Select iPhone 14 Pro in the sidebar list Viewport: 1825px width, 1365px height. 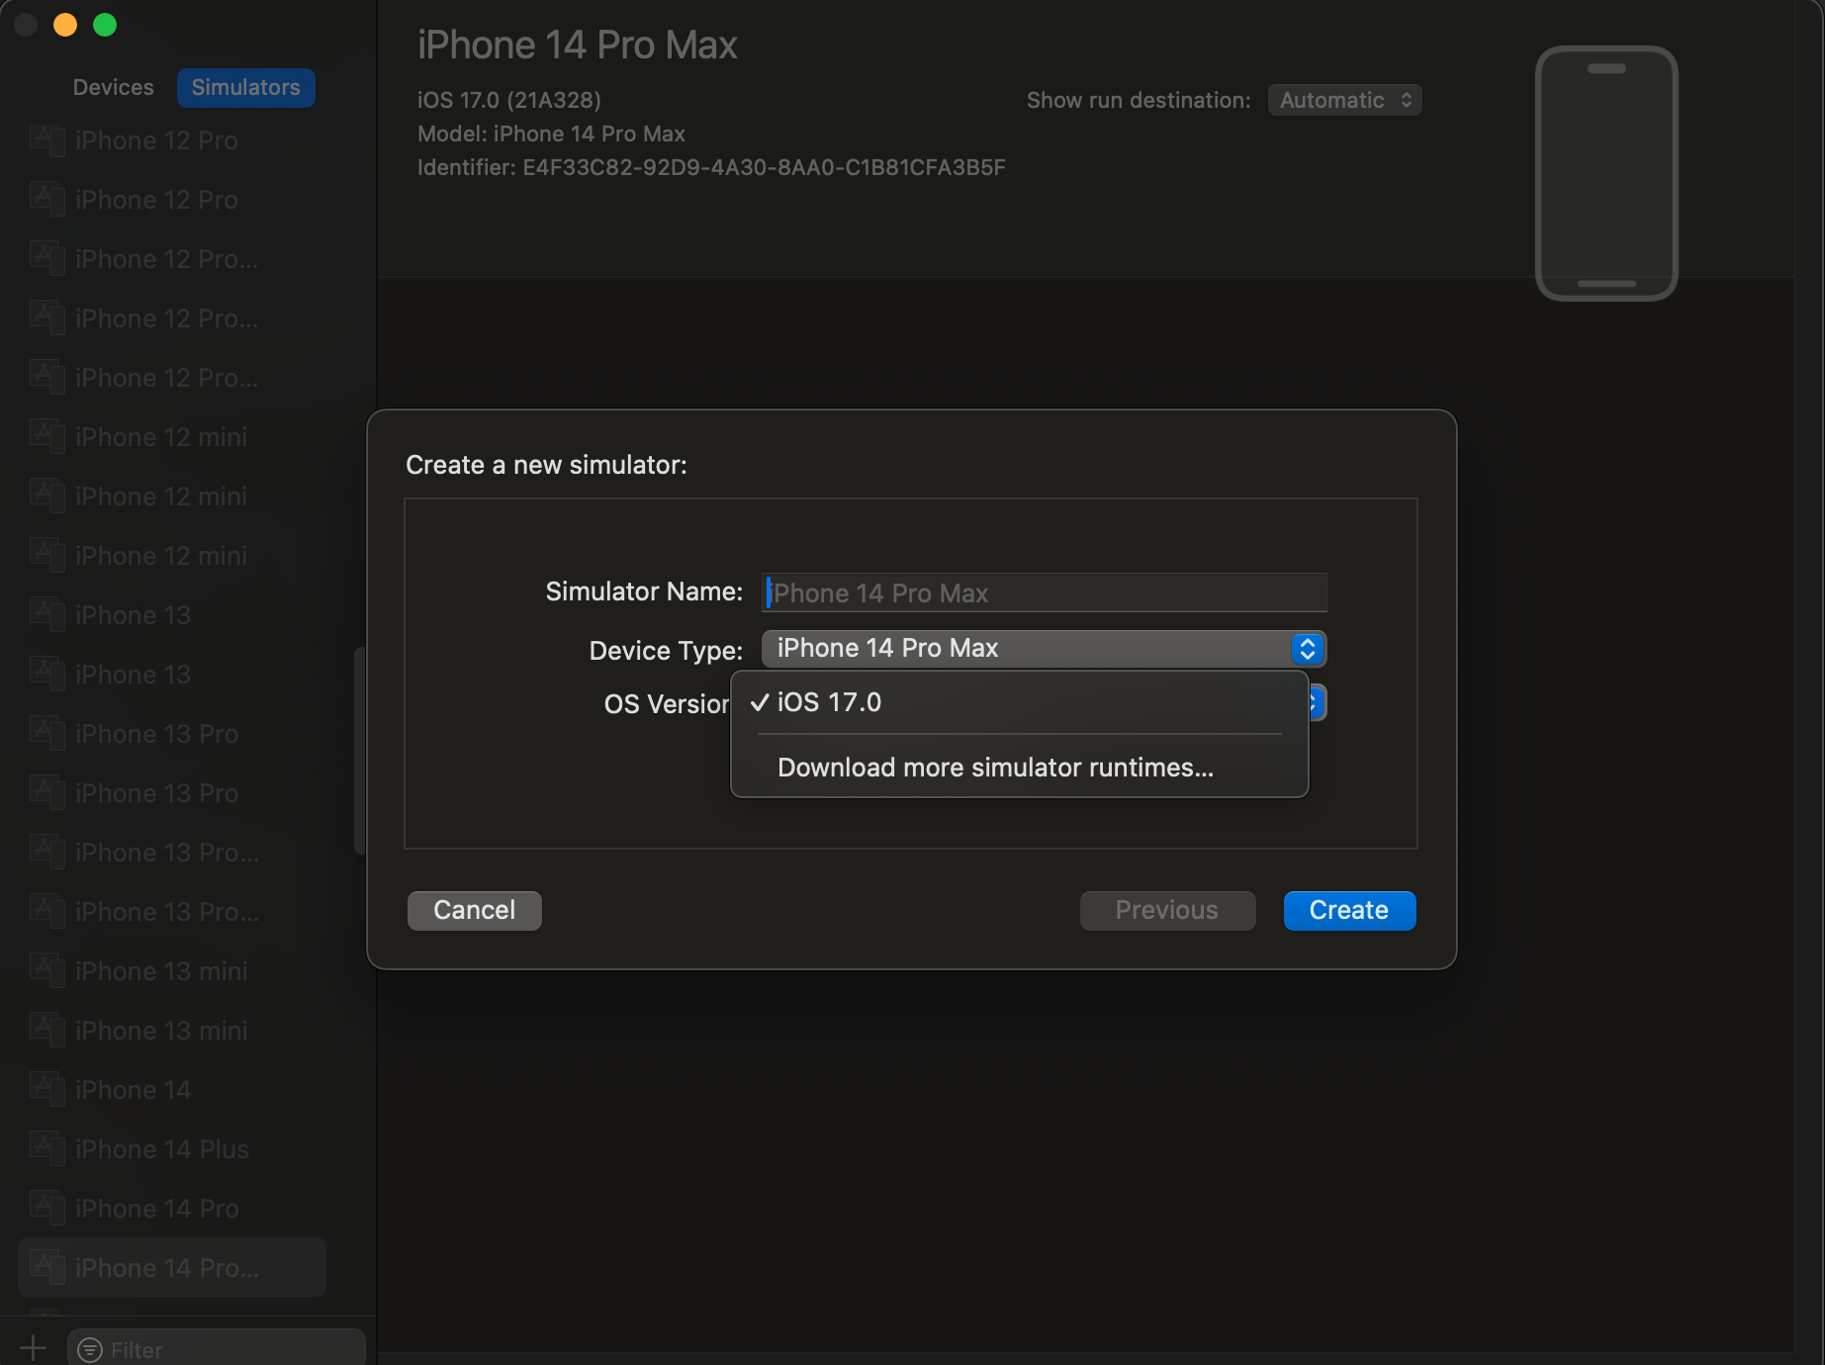[x=157, y=1209]
